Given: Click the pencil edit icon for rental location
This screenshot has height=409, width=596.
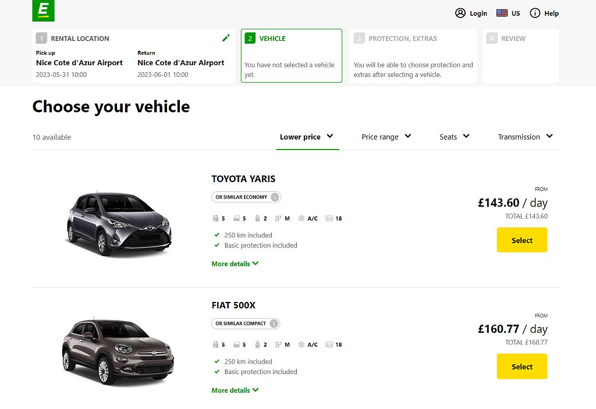Looking at the screenshot, I should [x=226, y=38].
